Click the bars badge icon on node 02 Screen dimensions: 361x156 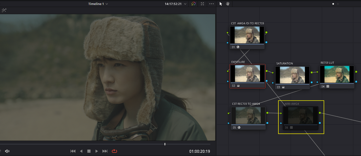(x=238, y=86)
